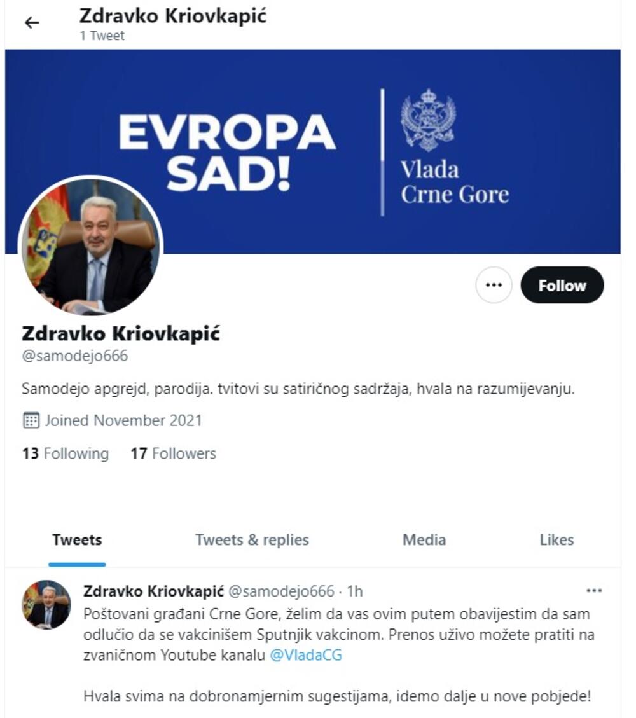Follow the Zdravko Kriovkapić account
Image resolution: width=636 pixels, height=718 pixels.
[562, 286]
